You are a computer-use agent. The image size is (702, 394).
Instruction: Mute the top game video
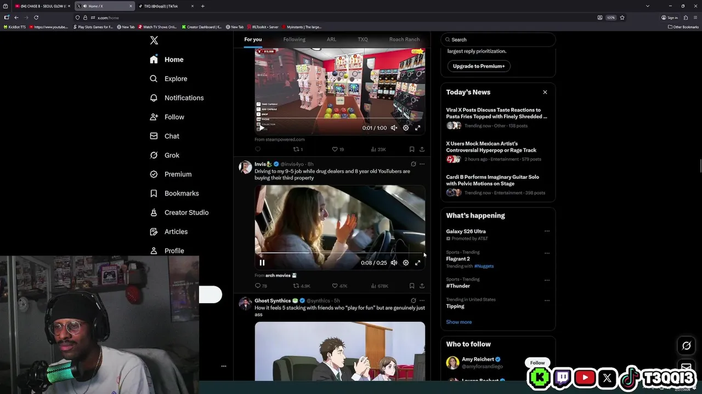click(x=394, y=128)
